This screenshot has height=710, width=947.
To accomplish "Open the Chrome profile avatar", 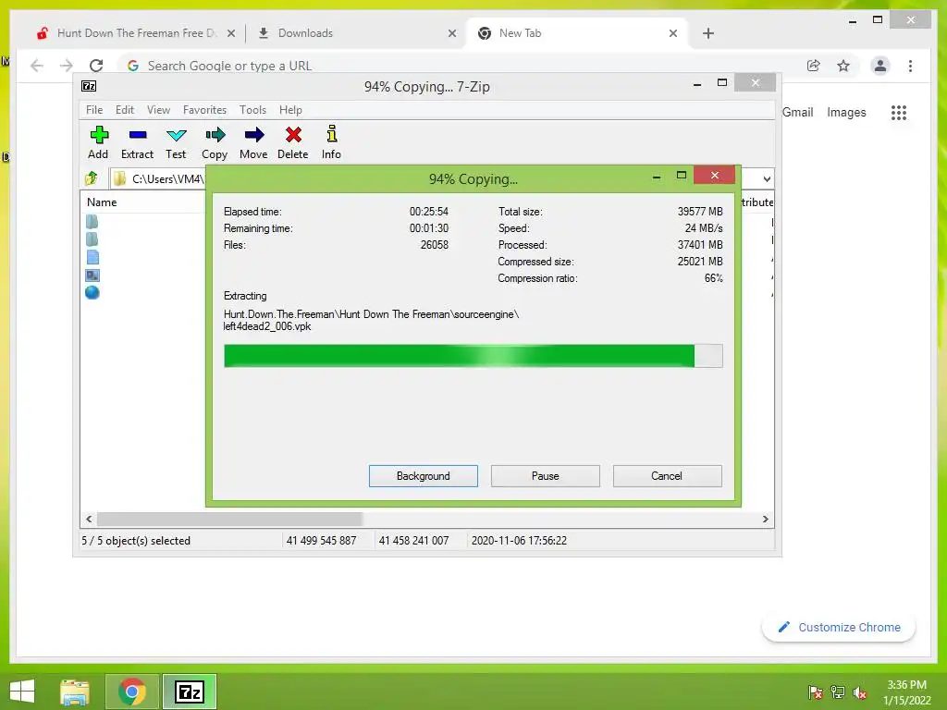I will click(x=880, y=66).
